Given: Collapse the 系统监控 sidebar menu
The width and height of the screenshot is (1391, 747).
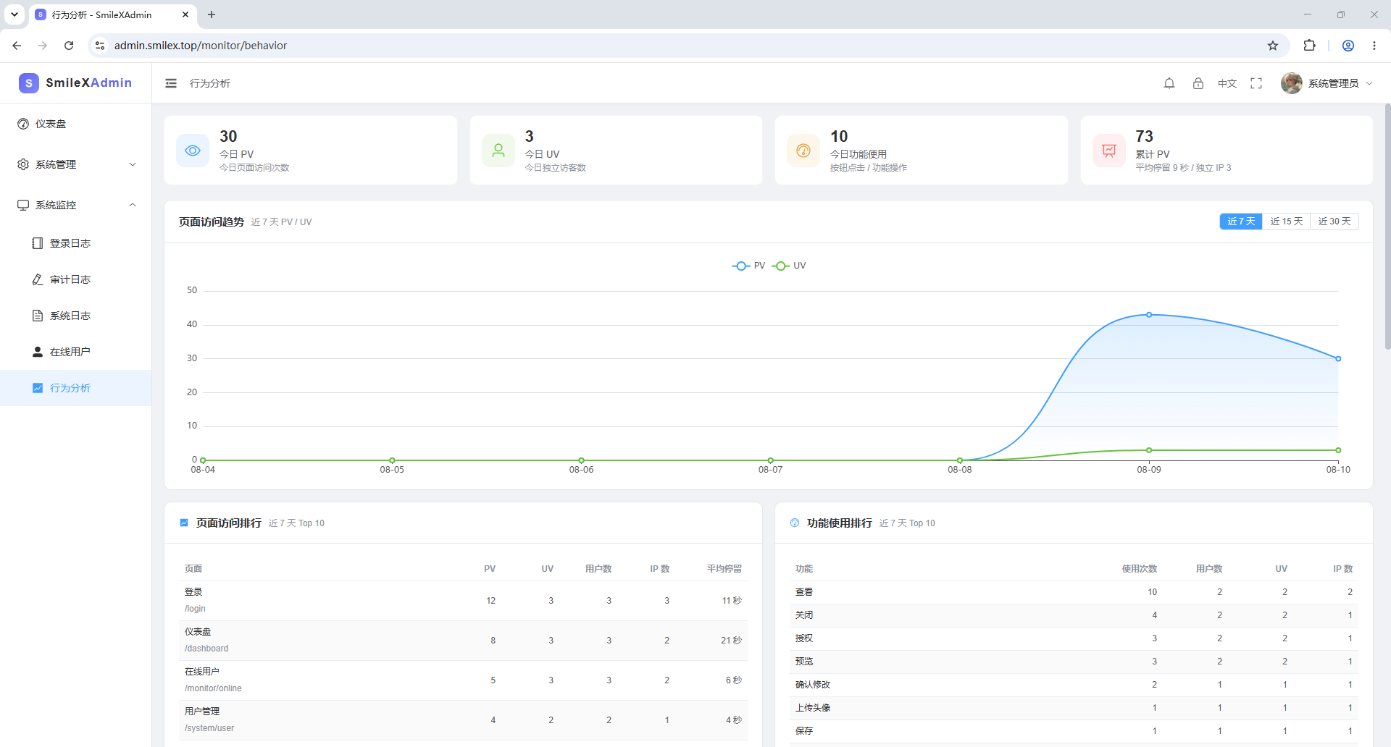Looking at the screenshot, I should tap(76, 205).
